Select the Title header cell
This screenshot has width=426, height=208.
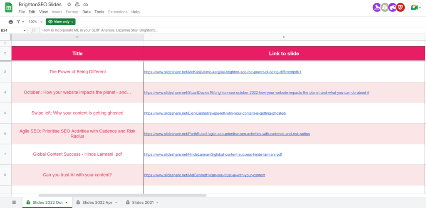pyautogui.click(x=77, y=54)
